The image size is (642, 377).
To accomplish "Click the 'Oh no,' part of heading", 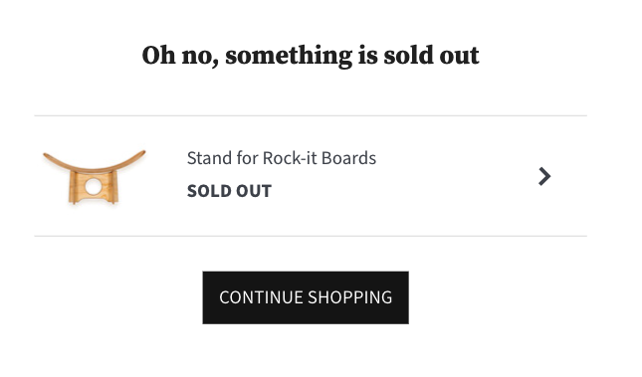I will click(180, 56).
